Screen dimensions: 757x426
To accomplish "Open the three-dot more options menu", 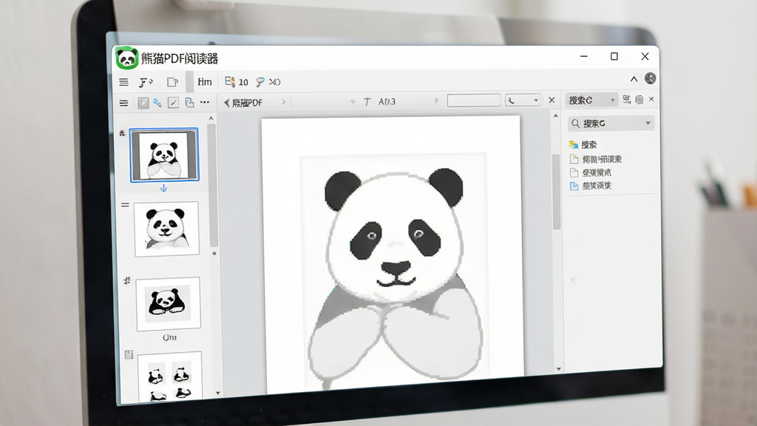I will point(205,102).
